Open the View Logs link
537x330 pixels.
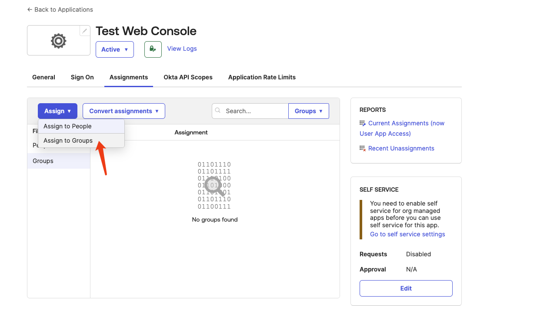pos(182,49)
